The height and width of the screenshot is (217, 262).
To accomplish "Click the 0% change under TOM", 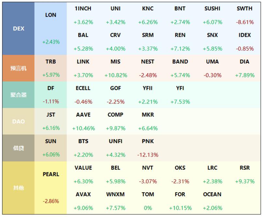I will pyautogui.click(x=148, y=208).
